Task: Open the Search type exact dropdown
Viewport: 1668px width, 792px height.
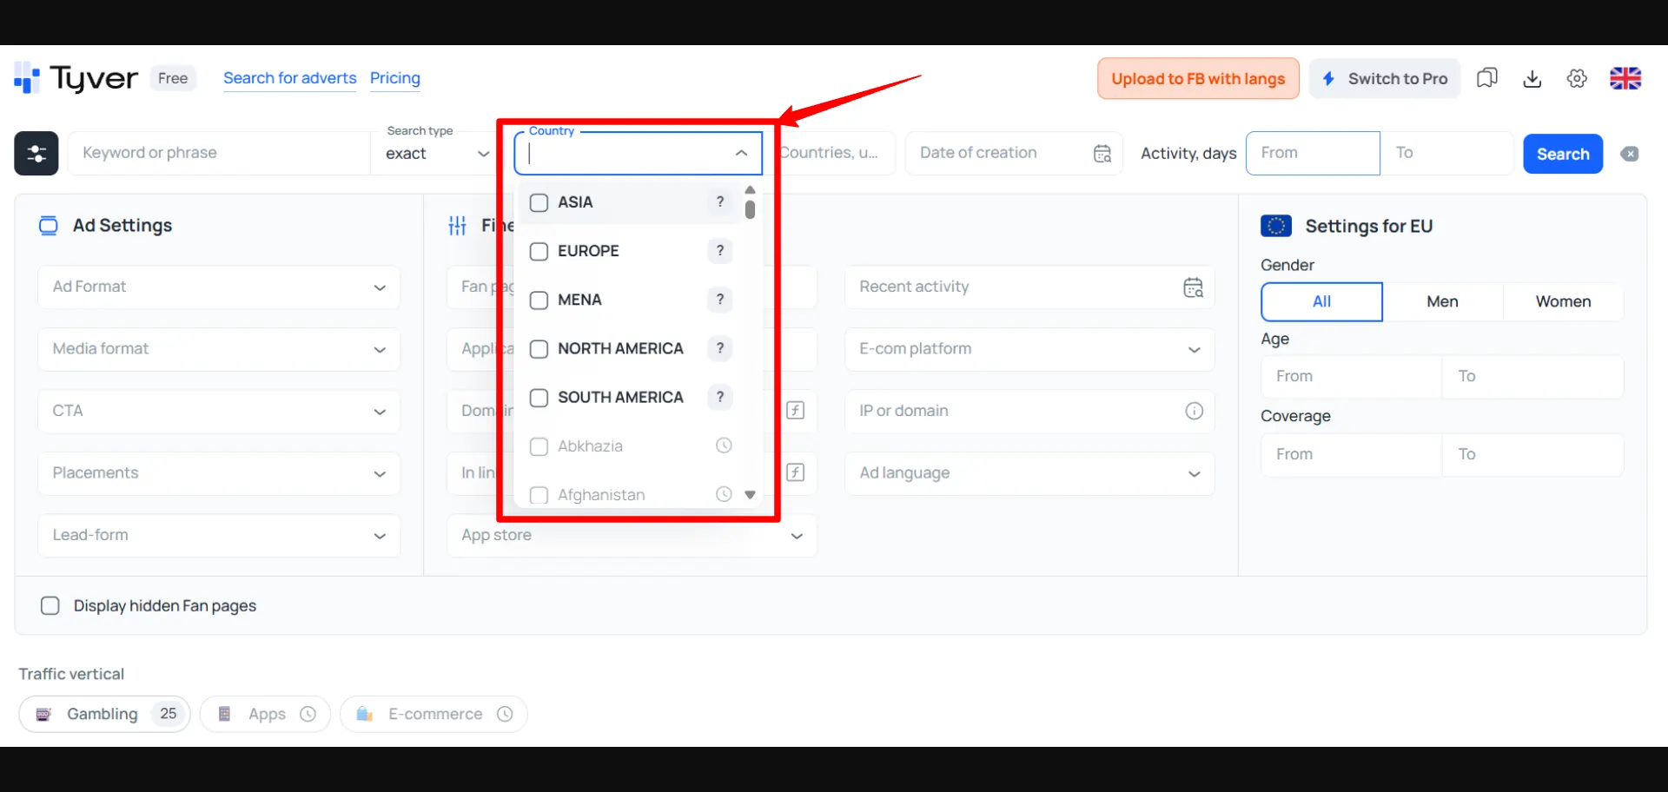Action: 437,154
